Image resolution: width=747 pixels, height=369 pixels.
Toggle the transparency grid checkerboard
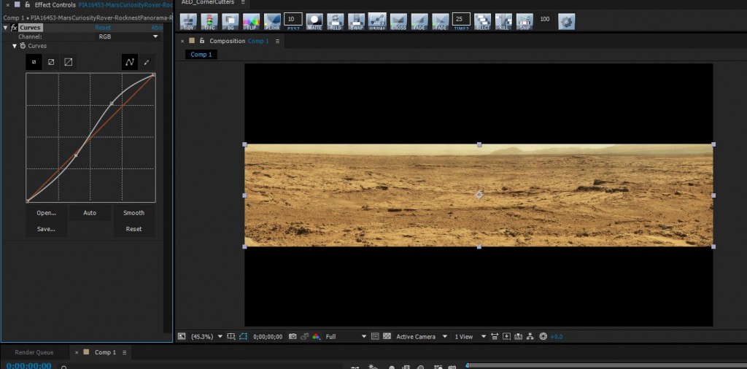click(387, 336)
